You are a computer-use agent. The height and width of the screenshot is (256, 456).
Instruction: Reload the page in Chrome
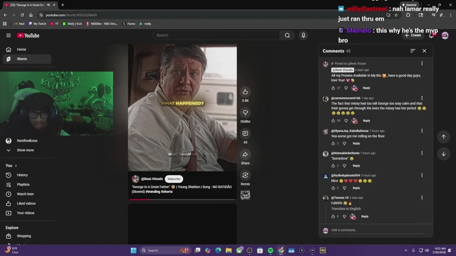[x=22, y=15]
